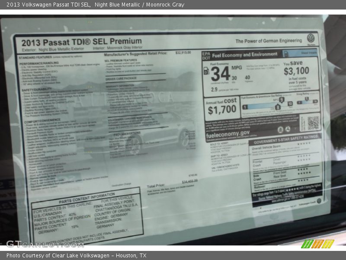The image size is (346, 260).
Task: Click the small Volkswagen Credit logo below safety ratings
Action: click(319, 201)
